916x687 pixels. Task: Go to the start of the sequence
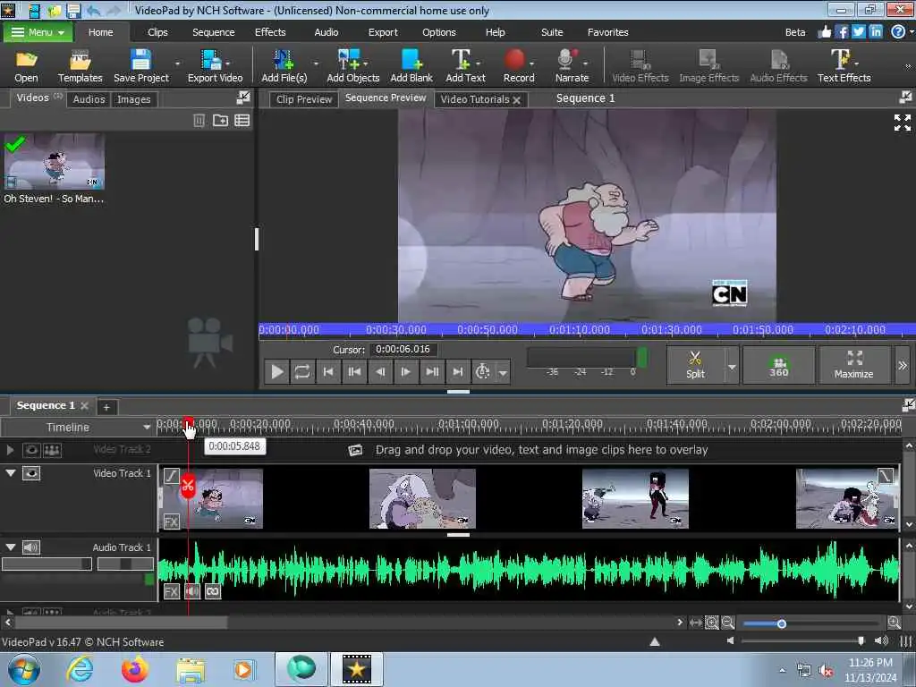click(x=328, y=371)
